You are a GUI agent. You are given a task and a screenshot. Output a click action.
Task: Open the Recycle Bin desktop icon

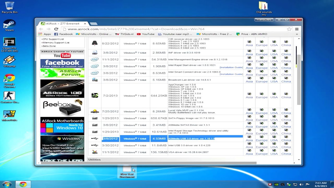click(x=9, y=7)
